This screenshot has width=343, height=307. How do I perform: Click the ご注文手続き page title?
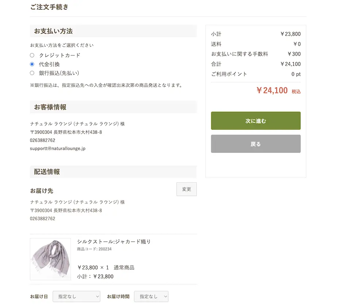coord(49,7)
